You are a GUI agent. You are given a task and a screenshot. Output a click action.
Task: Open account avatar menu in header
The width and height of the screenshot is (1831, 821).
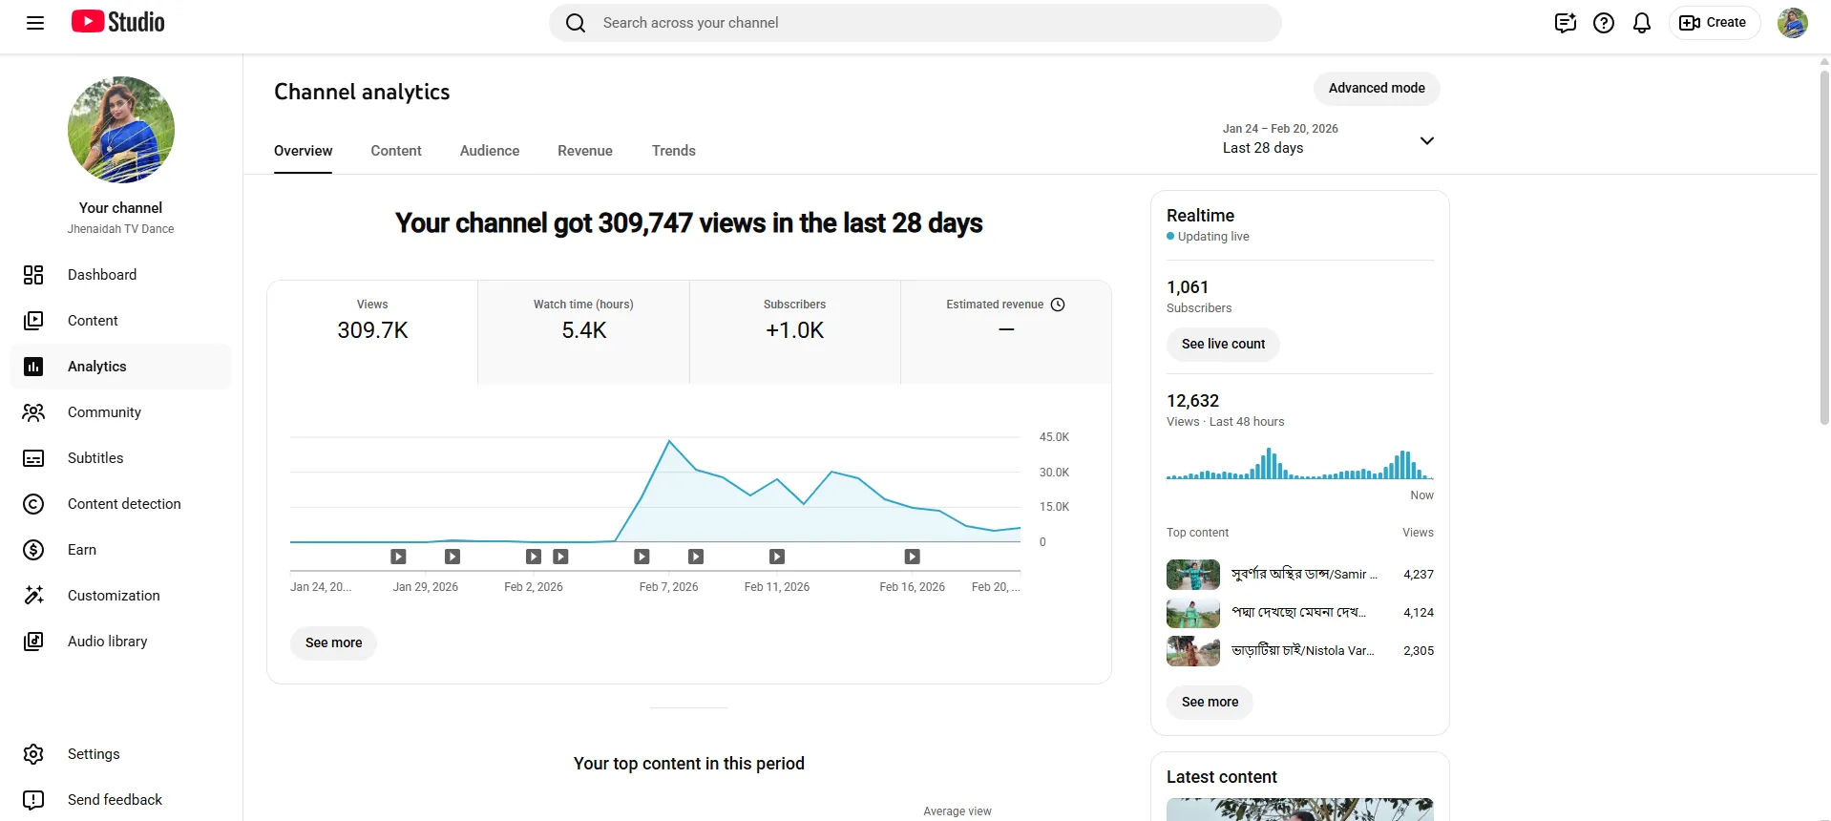(1792, 23)
